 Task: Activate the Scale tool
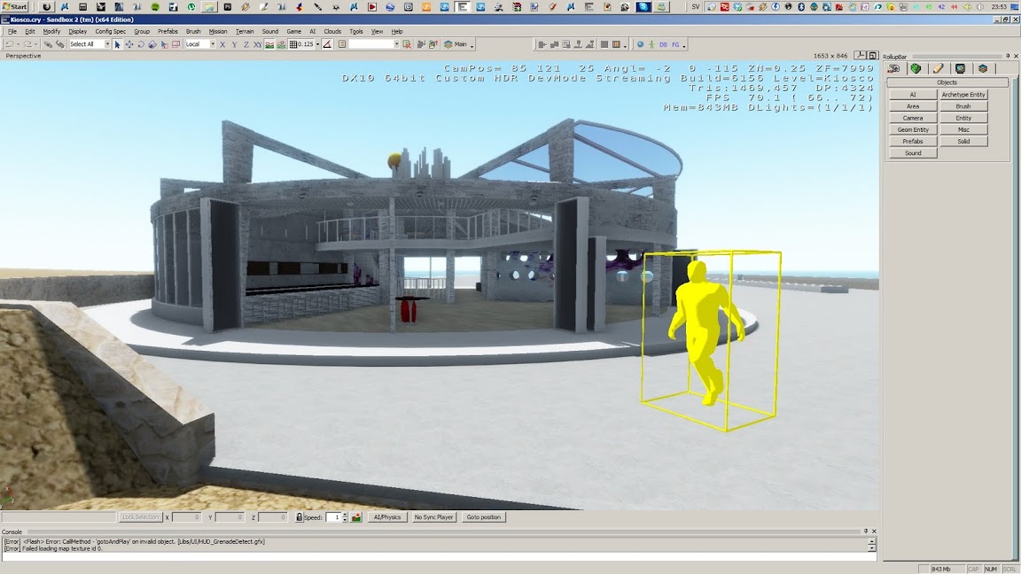point(152,44)
